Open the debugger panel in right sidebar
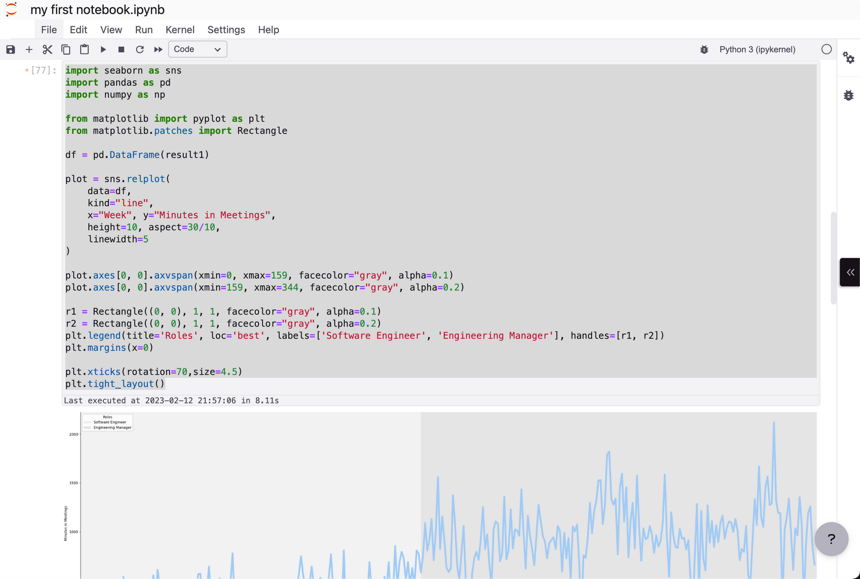The image size is (860, 579). click(848, 95)
